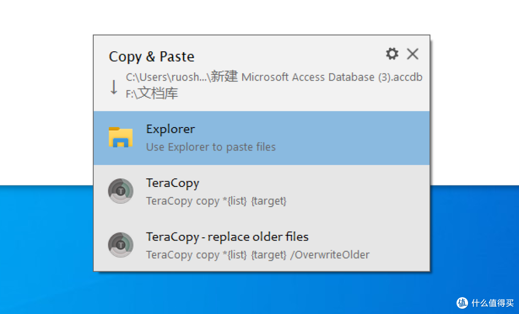519x314 pixels.
Task: Click the target path F:\文档库
Action: 152,93
